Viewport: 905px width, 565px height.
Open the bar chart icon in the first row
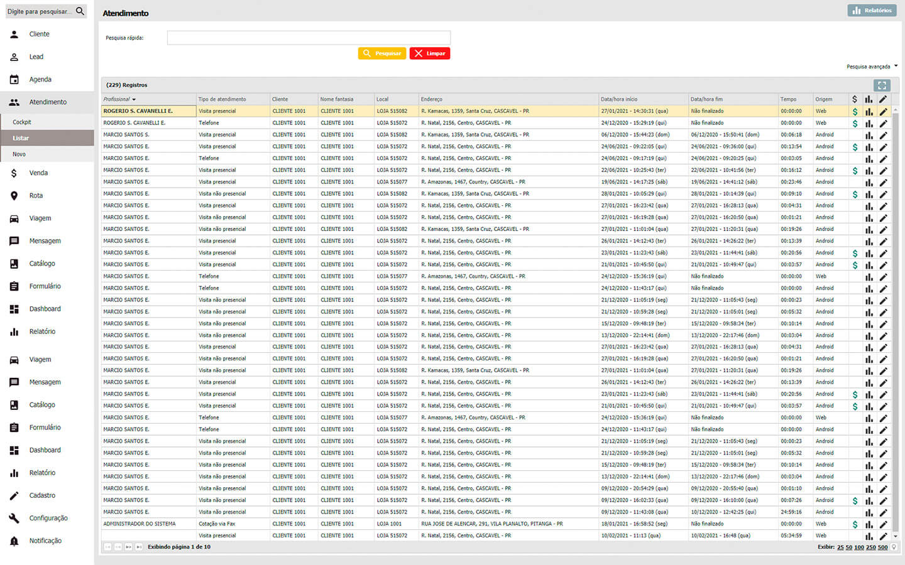869,112
